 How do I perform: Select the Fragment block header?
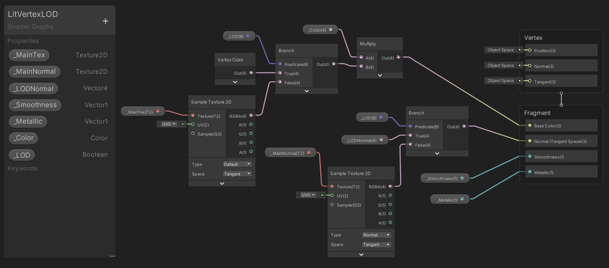538,113
